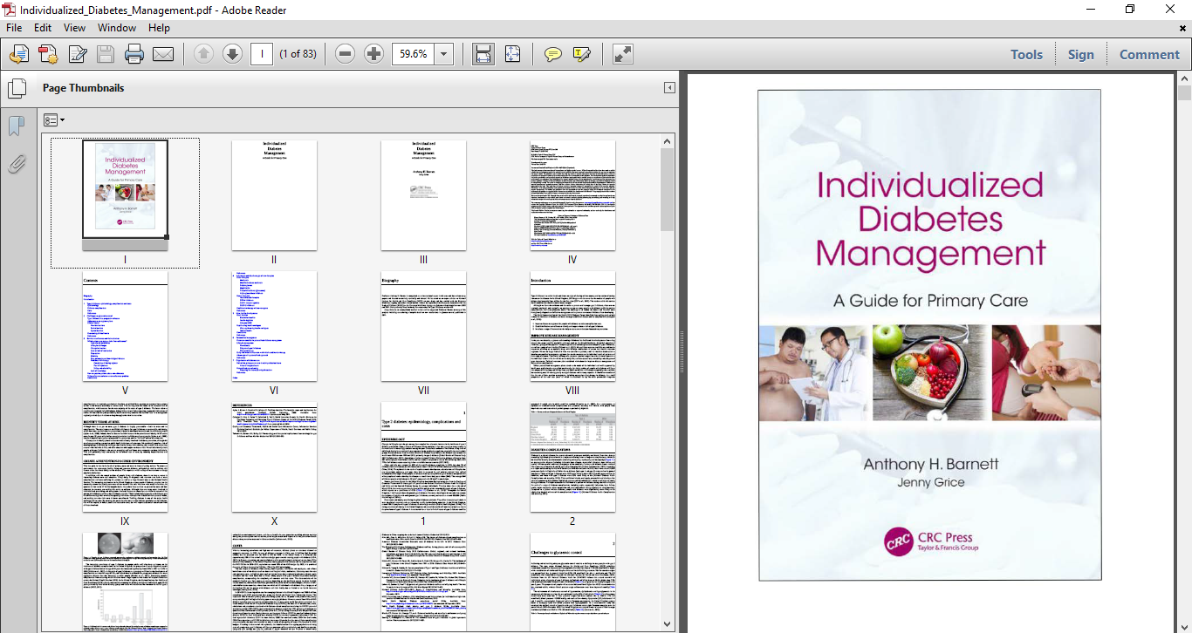Click the page number input field
The width and height of the screenshot is (1192, 633).
click(x=262, y=54)
